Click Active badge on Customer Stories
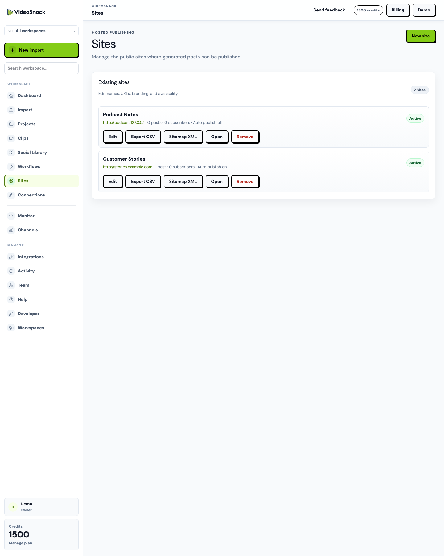Screen dimensions: 444x556 (x=415, y=163)
